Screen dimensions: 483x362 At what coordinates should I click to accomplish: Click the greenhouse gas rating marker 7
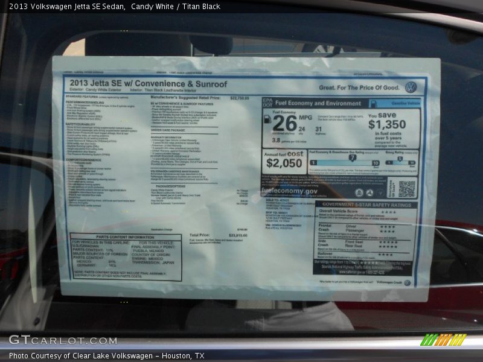pyautogui.click(x=353, y=158)
